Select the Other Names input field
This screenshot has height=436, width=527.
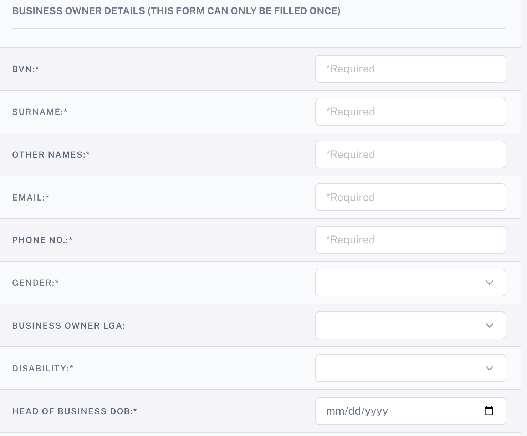click(410, 154)
